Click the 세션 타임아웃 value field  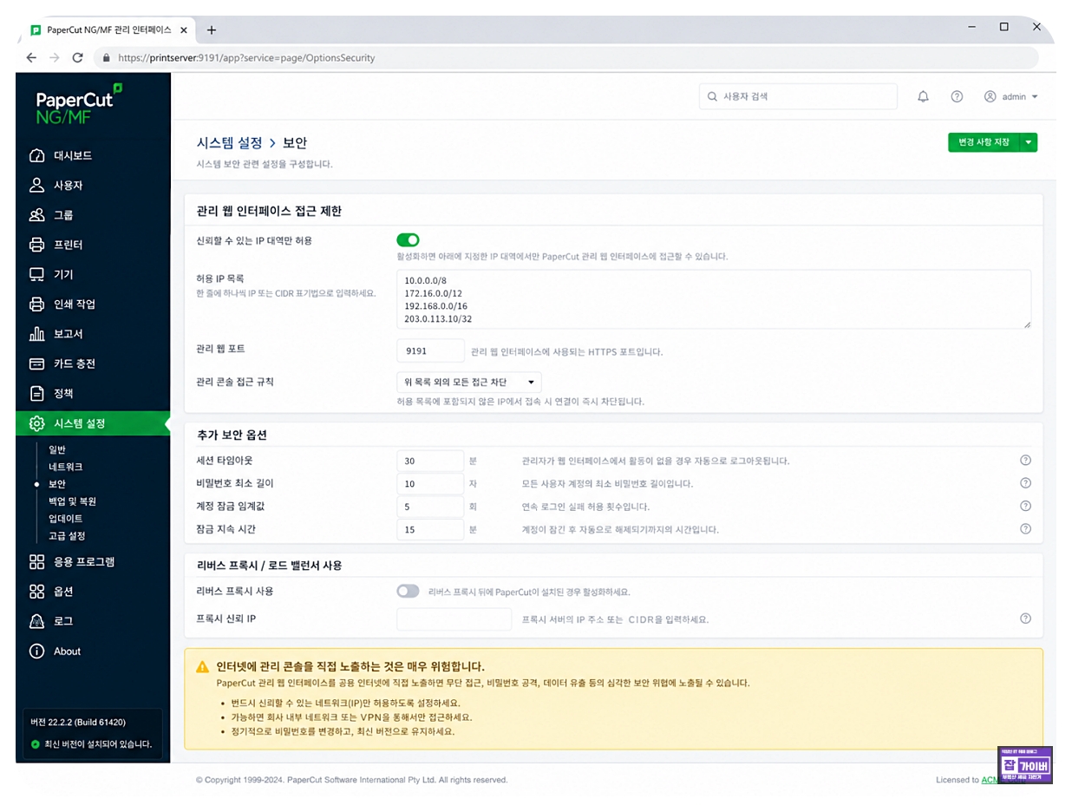(x=430, y=461)
